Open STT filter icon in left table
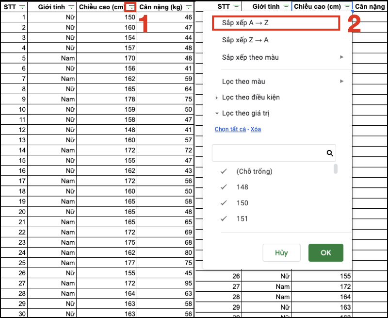388x318 pixels. pyautogui.click(x=22, y=7)
